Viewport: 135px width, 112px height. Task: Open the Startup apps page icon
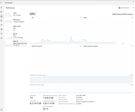pos(1,25)
